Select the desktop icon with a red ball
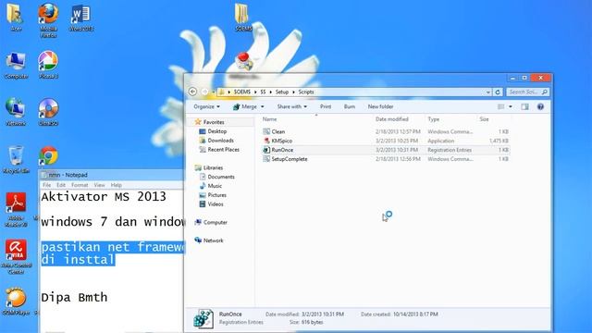The width and height of the screenshot is (592, 333). tap(244, 62)
